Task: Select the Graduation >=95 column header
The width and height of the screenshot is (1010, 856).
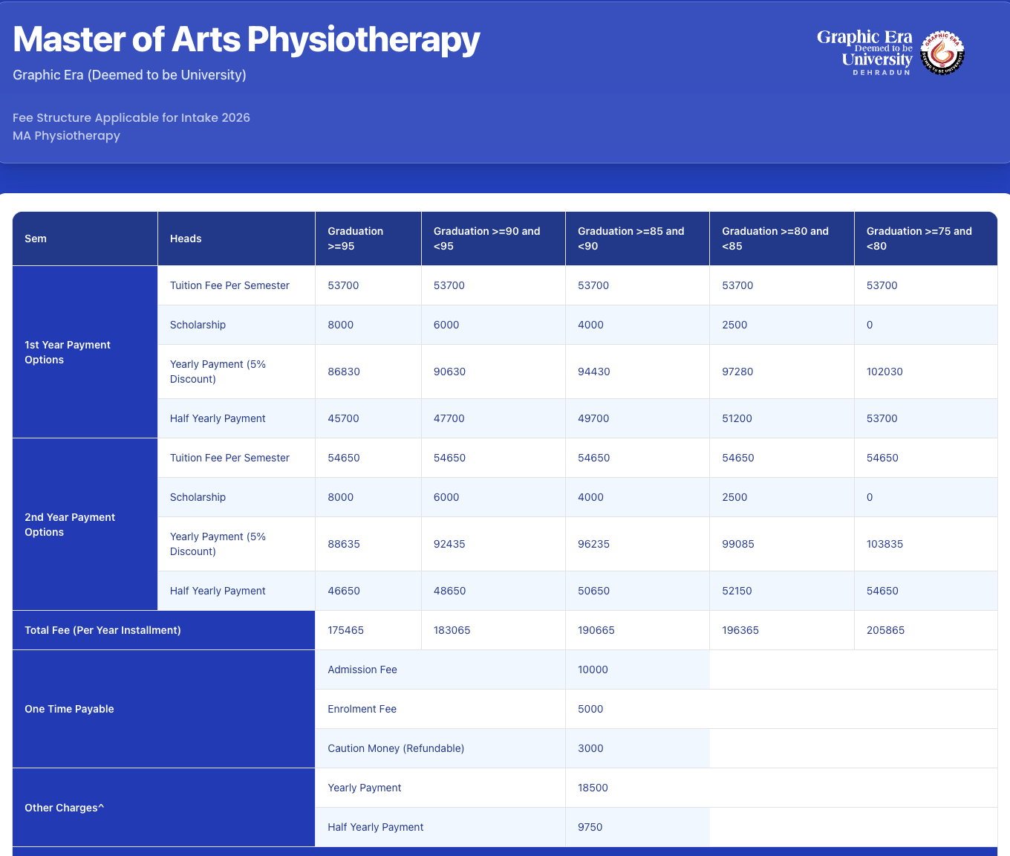Action: [356, 239]
